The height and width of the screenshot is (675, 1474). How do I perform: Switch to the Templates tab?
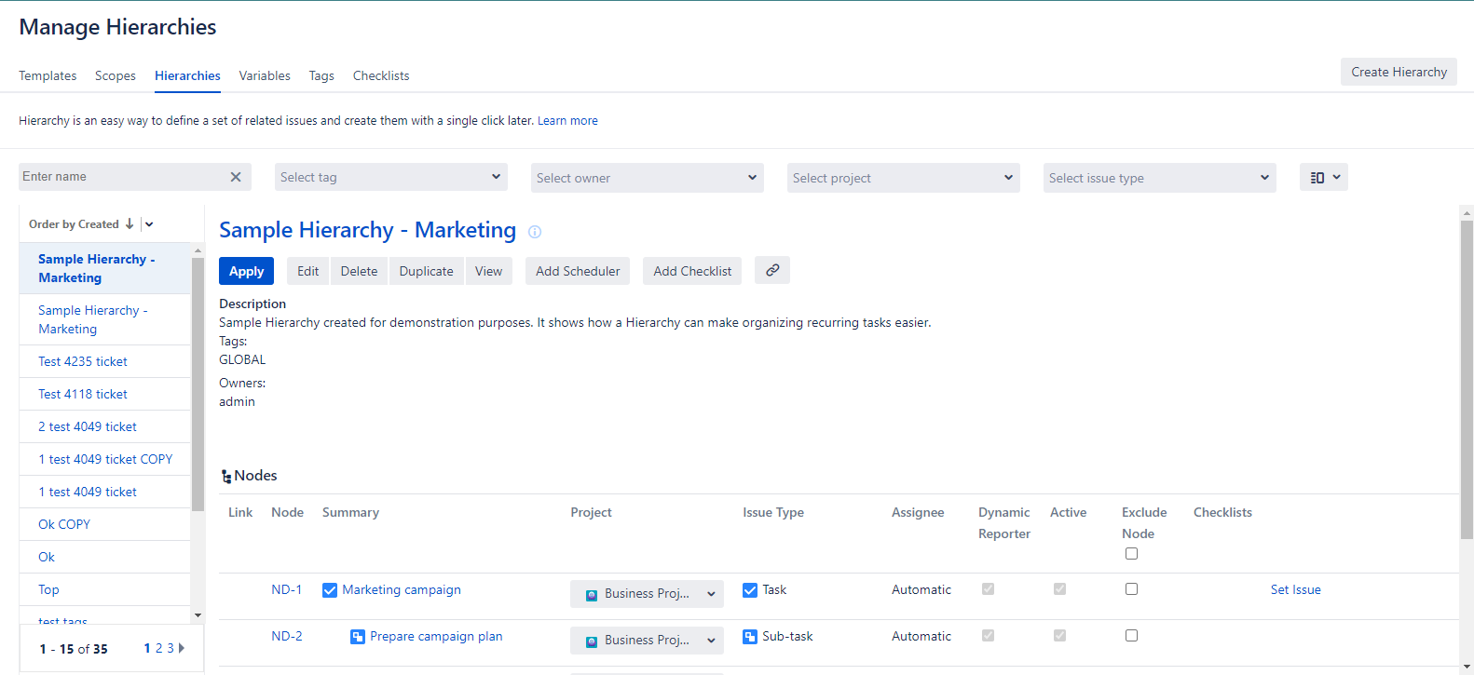pos(48,75)
